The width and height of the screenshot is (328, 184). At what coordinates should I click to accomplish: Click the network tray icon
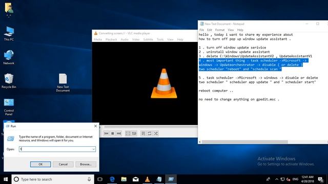click(x=282, y=179)
